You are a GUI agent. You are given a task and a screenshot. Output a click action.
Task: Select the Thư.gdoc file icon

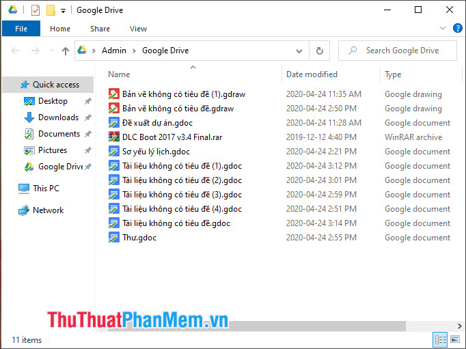point(114,237)
